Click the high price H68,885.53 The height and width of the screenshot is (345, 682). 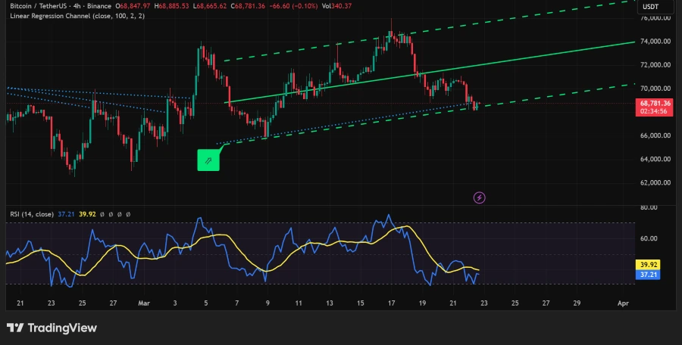pos(172,6)
